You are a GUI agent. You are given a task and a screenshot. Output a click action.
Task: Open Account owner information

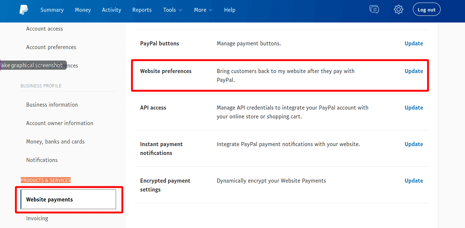60,123
